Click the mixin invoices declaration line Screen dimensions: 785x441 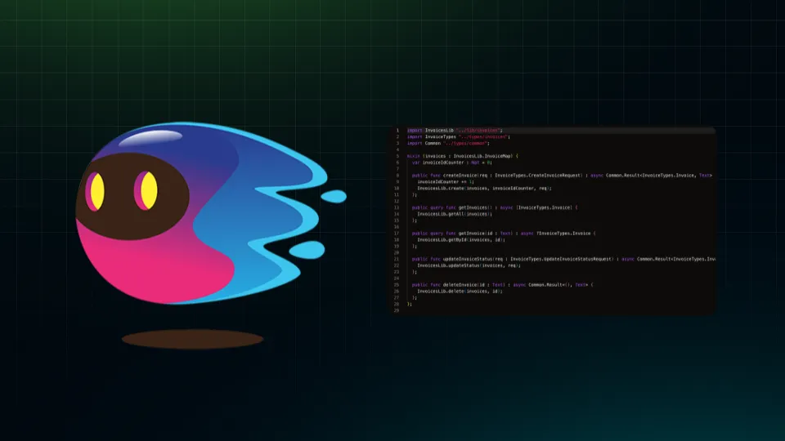[463, 156]
